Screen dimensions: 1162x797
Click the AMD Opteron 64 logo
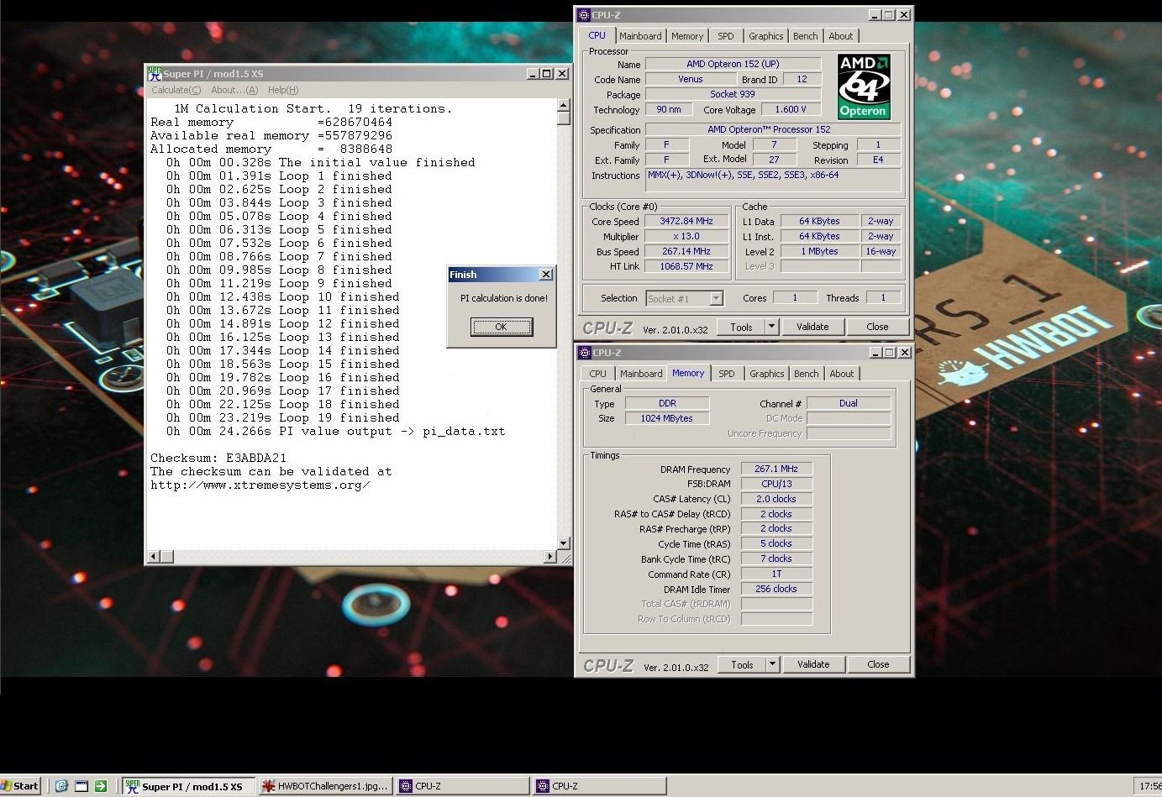[864, 87]
